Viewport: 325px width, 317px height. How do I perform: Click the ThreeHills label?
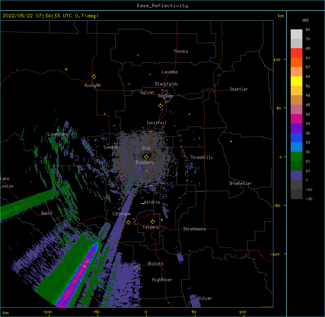tap(201, 157)
